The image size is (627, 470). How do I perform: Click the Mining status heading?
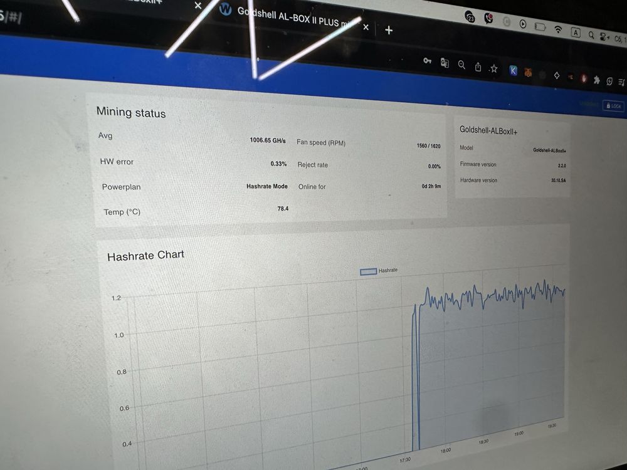tap(131, 112)
